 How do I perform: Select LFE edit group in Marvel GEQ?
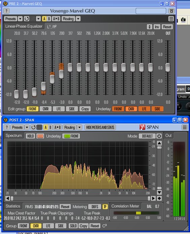tap(59, 109)
